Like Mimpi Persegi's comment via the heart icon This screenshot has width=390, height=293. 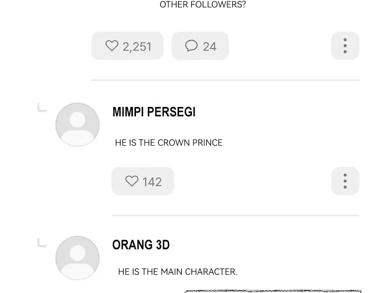pyautogui.click(x=132, y=181)
